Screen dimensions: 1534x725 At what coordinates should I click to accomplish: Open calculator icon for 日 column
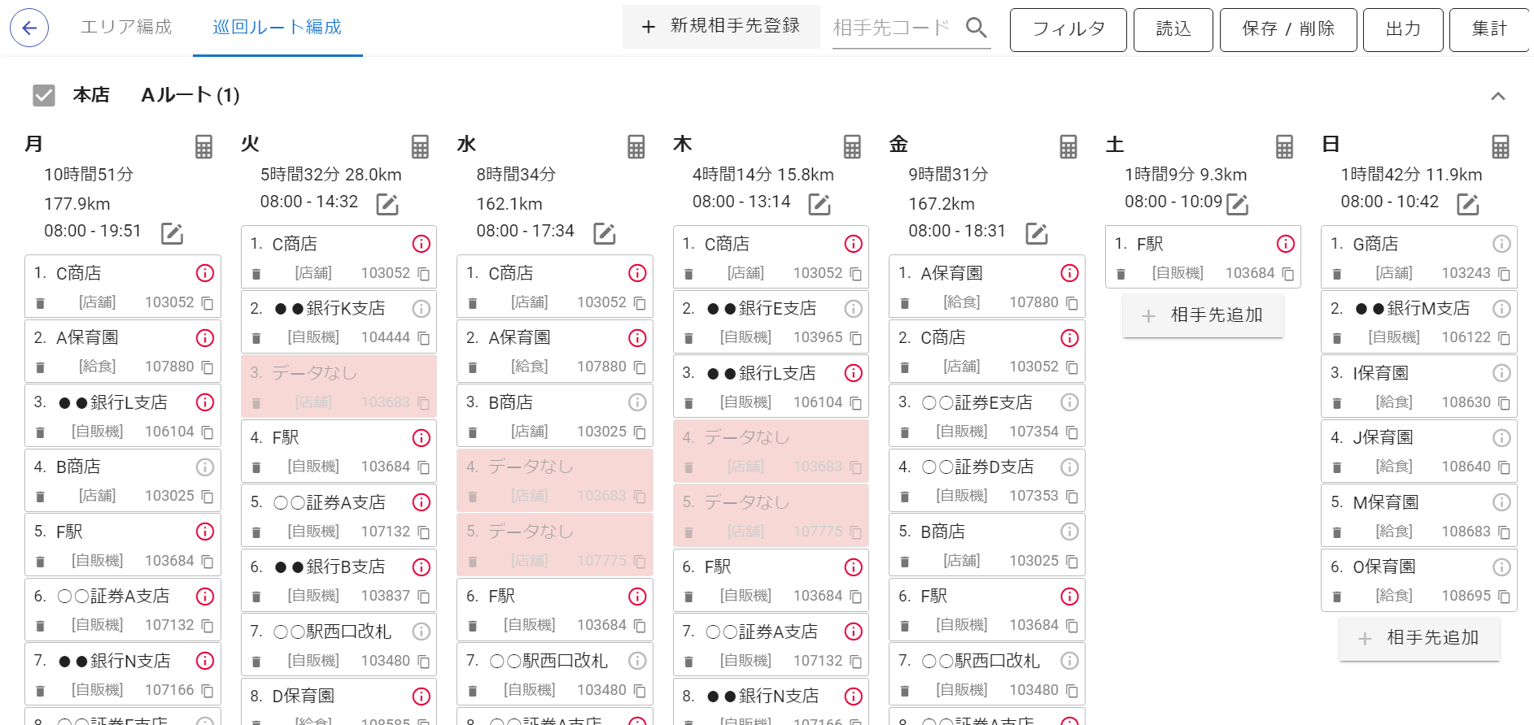(1501, 147)
